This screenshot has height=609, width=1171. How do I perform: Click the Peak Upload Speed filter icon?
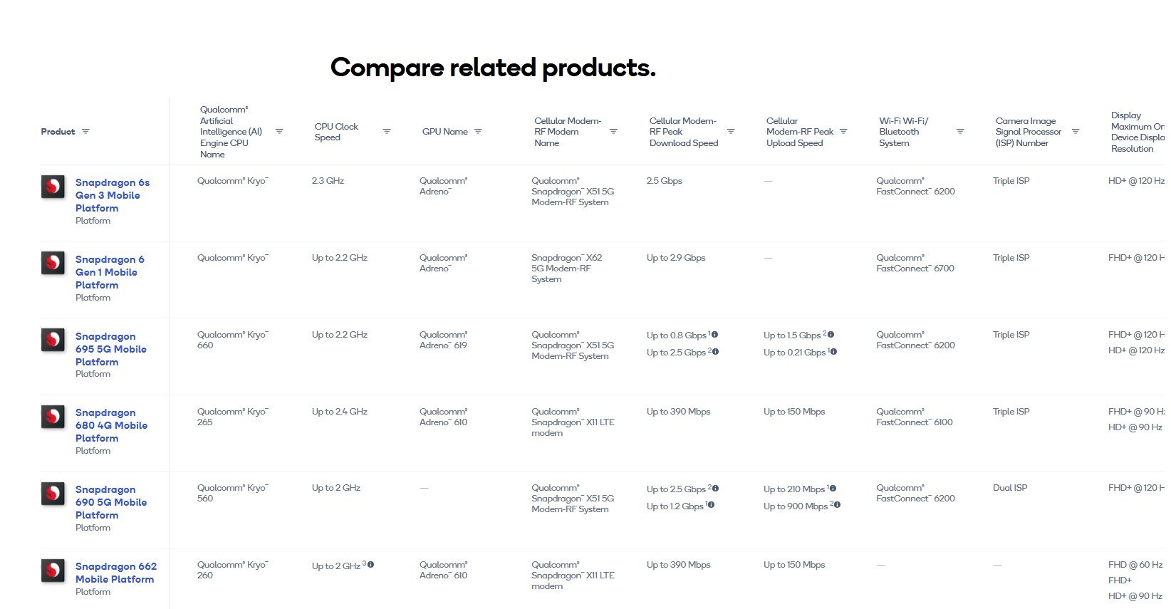click(x=843, y=132)
